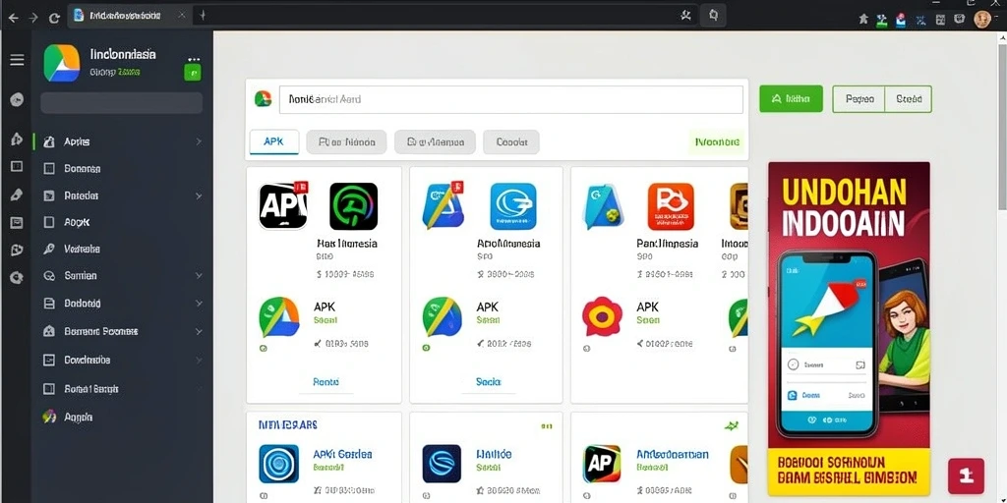Click the Pageo segment of the outlined button pair
Viewport: 1007px width, 503px height.
[x=859, y=99]
